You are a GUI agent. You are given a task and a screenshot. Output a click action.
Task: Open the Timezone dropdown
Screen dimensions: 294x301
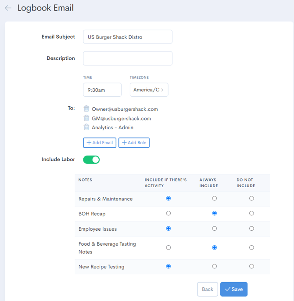[149, 90]
